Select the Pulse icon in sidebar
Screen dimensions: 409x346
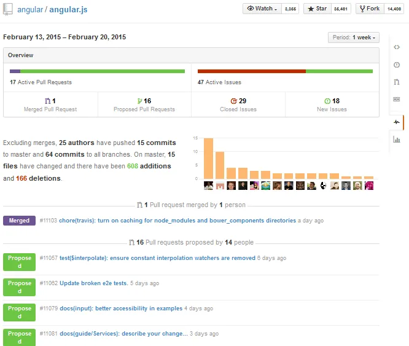(396, 122)
